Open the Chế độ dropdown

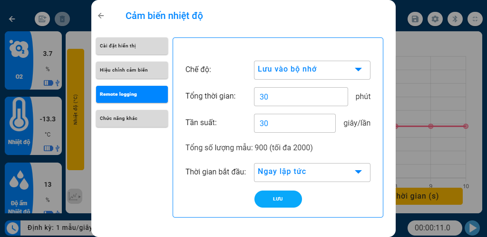click(312, 70)
